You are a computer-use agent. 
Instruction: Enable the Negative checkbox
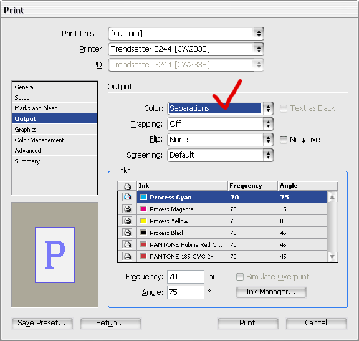coord(283,140)
